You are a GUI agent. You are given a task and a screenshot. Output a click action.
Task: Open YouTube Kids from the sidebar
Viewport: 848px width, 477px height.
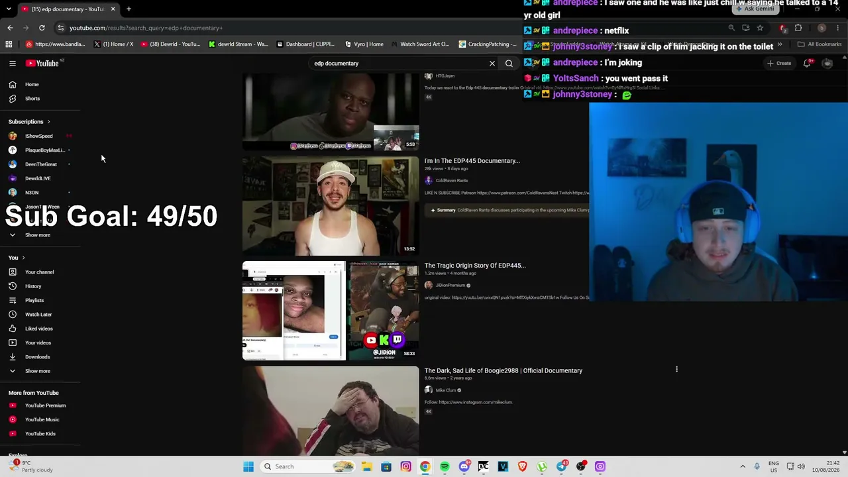tap(40, 434)
